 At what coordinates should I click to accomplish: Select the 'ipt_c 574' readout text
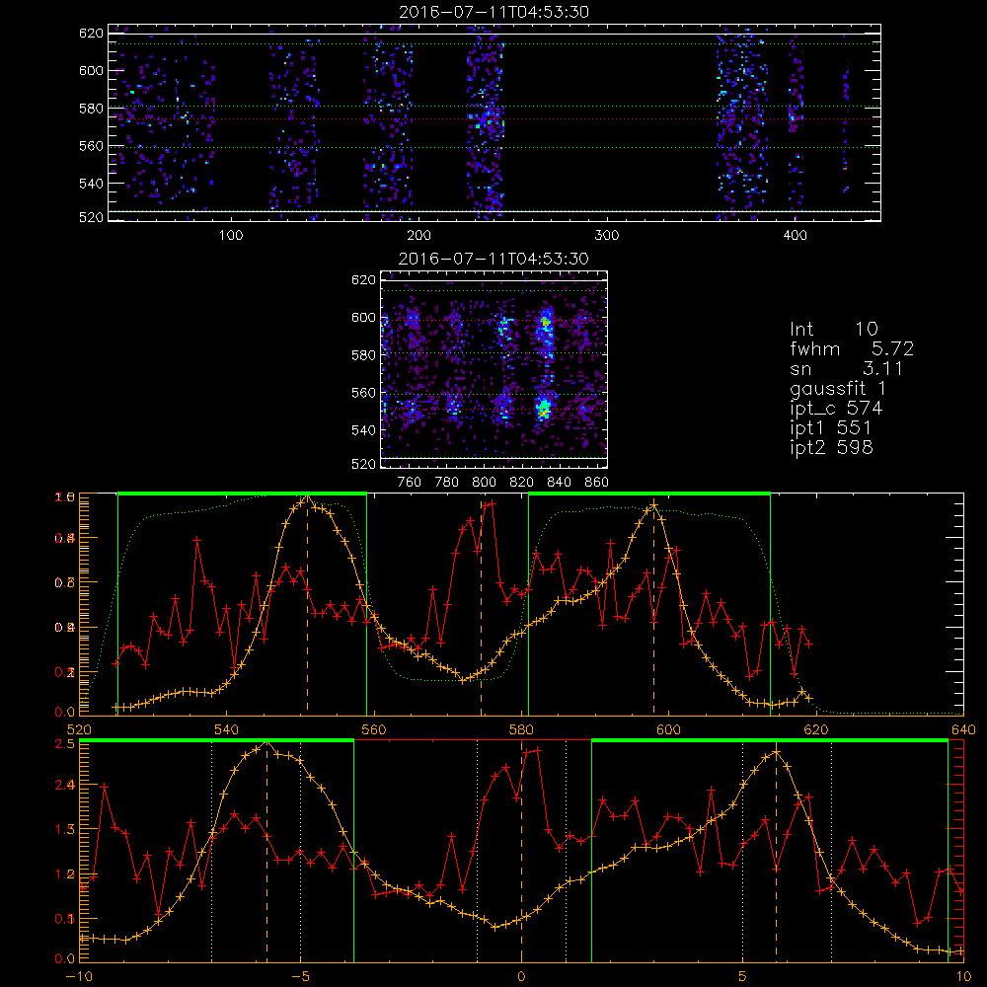click(x=837, y=409)
